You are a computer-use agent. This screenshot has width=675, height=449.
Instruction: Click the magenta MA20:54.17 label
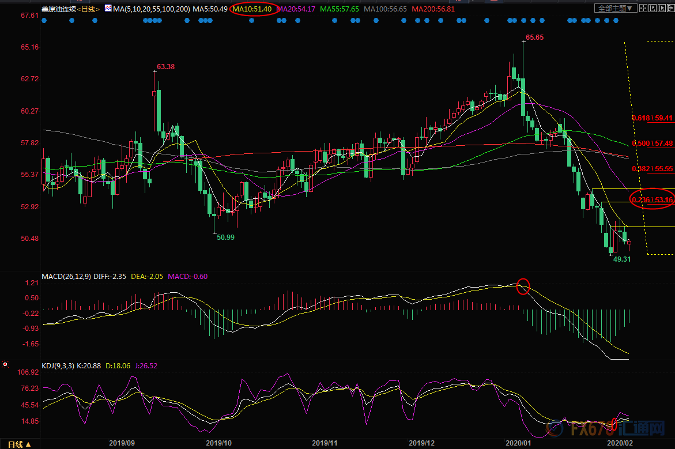pos(295,9)
